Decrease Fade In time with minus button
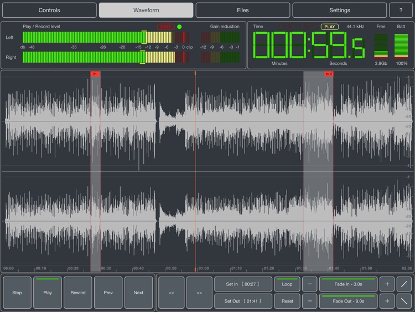Screen dimensions: 415x312 [x=310, y=284]
